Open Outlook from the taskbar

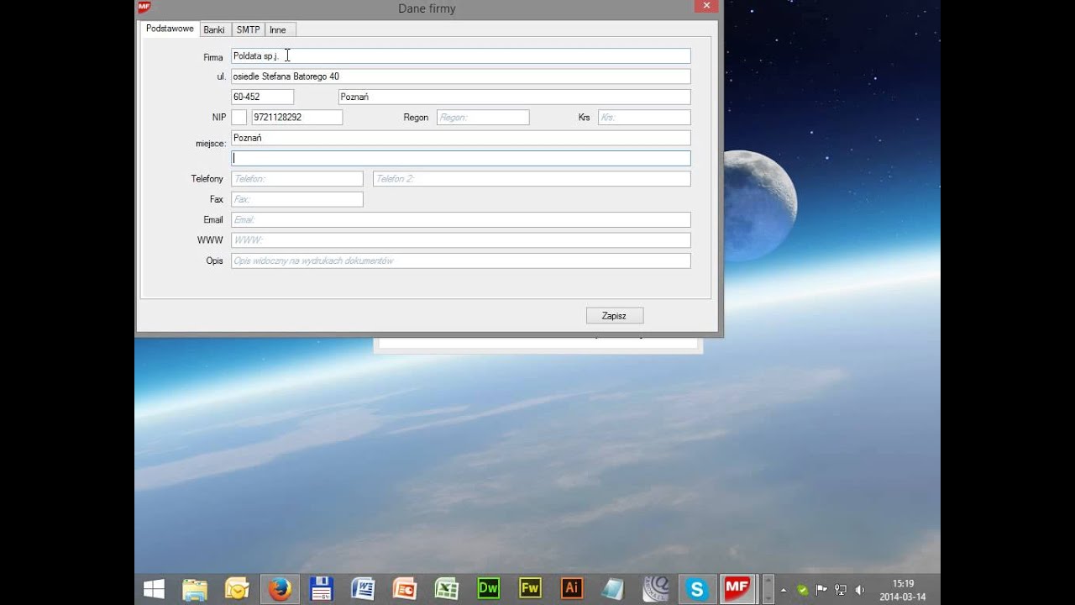pos(237,589)
